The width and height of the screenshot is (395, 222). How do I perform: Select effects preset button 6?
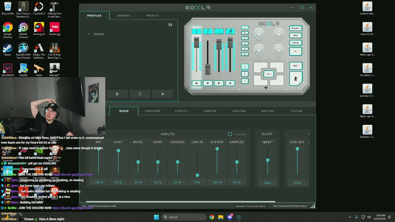tap(245, 54)
